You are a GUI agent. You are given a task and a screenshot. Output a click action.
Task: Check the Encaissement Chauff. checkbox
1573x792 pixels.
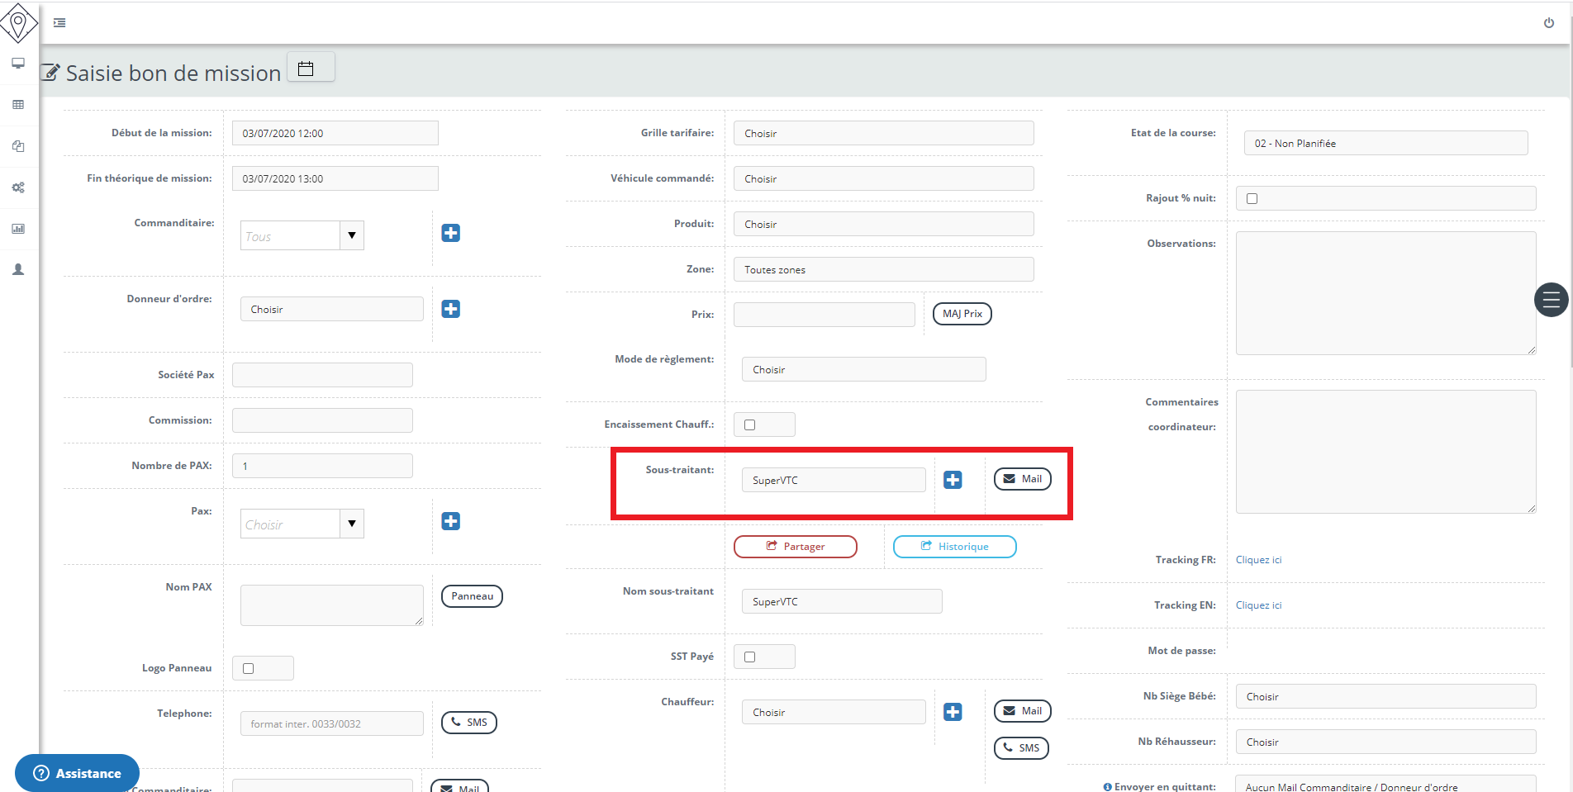click(750, 425)
